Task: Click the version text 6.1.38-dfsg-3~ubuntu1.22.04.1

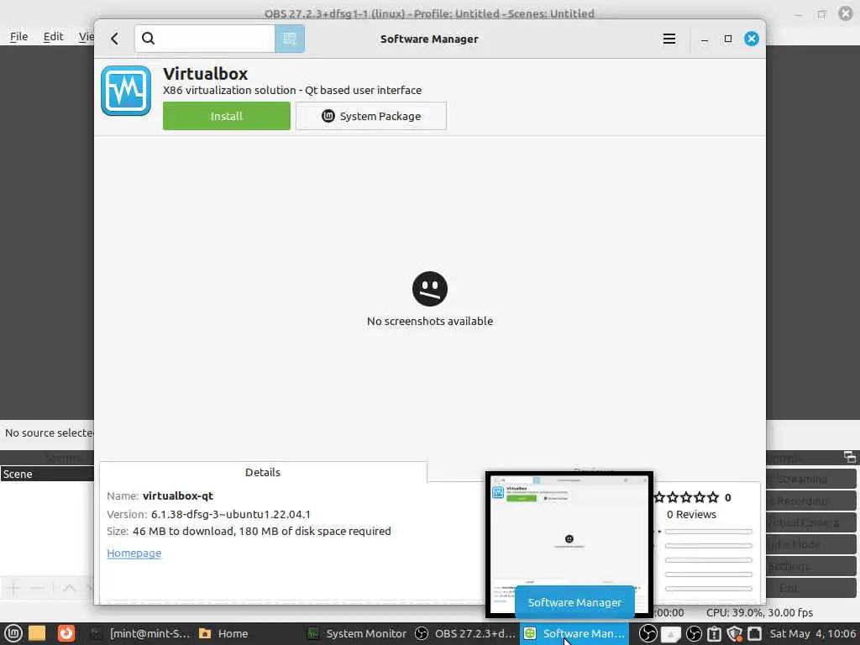Action: [x=230, y=515]
